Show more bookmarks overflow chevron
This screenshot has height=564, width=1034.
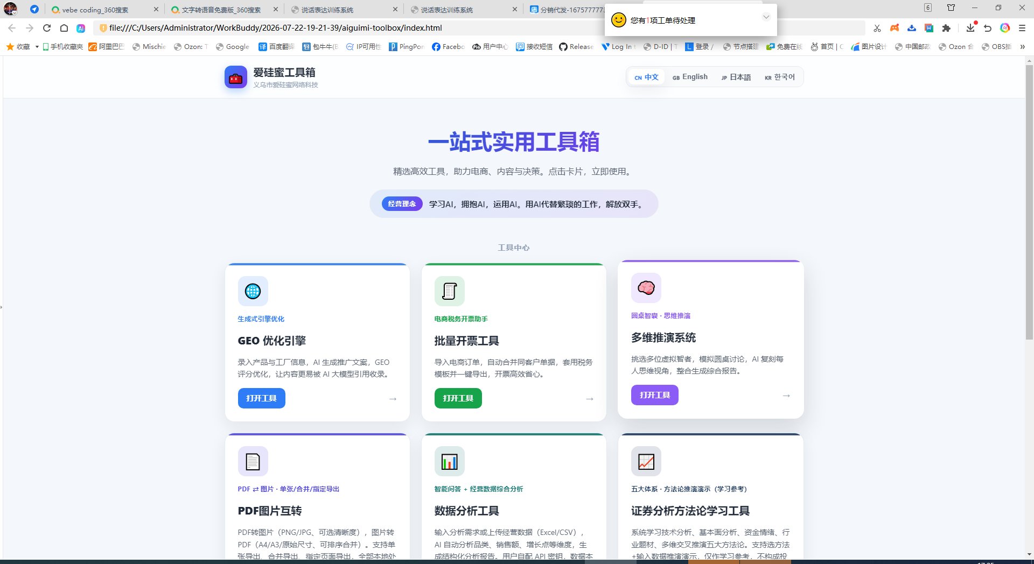click(1022, 47)
